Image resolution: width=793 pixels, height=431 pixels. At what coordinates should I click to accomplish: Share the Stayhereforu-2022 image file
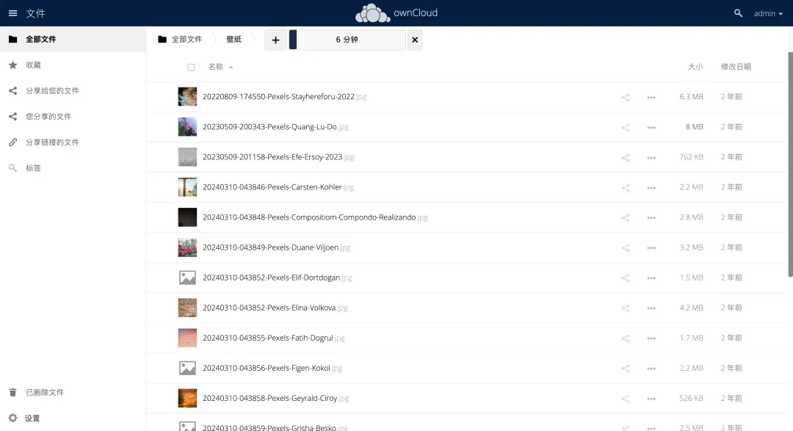[626, 97]
